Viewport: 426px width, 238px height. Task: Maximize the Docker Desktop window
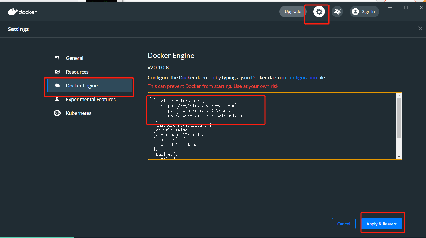[406, 8]
